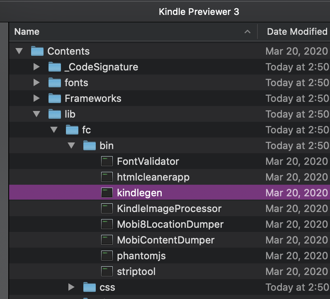Image resolution: width=330 pixels, height=299 pixels.
Task: Select the kindlegen executable icon
Action: click(x=107, y=193)
